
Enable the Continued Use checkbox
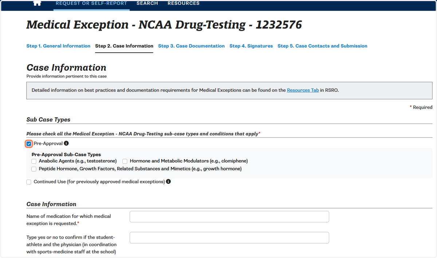click(29, 182)
